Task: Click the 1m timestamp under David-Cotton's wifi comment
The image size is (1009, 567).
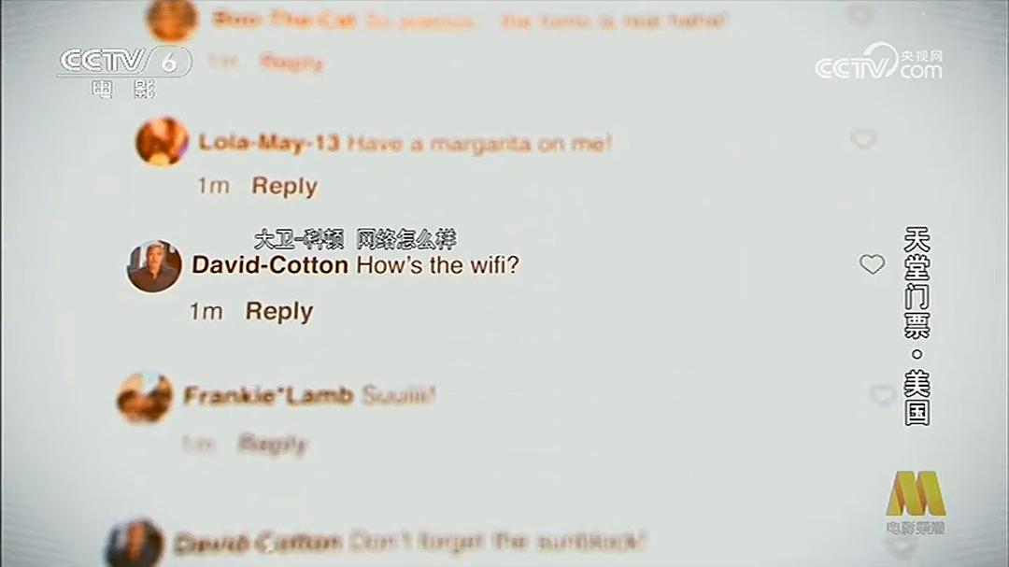Action: pyautogui.click(x=206, y=312)
